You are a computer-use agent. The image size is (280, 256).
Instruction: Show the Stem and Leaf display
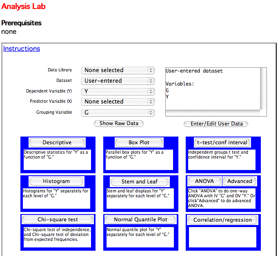pos(139,181)
